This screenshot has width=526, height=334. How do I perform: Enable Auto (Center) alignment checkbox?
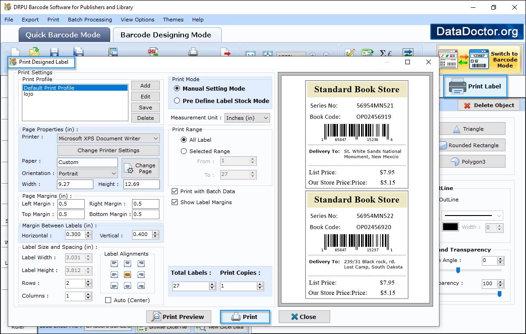(108, 300)
